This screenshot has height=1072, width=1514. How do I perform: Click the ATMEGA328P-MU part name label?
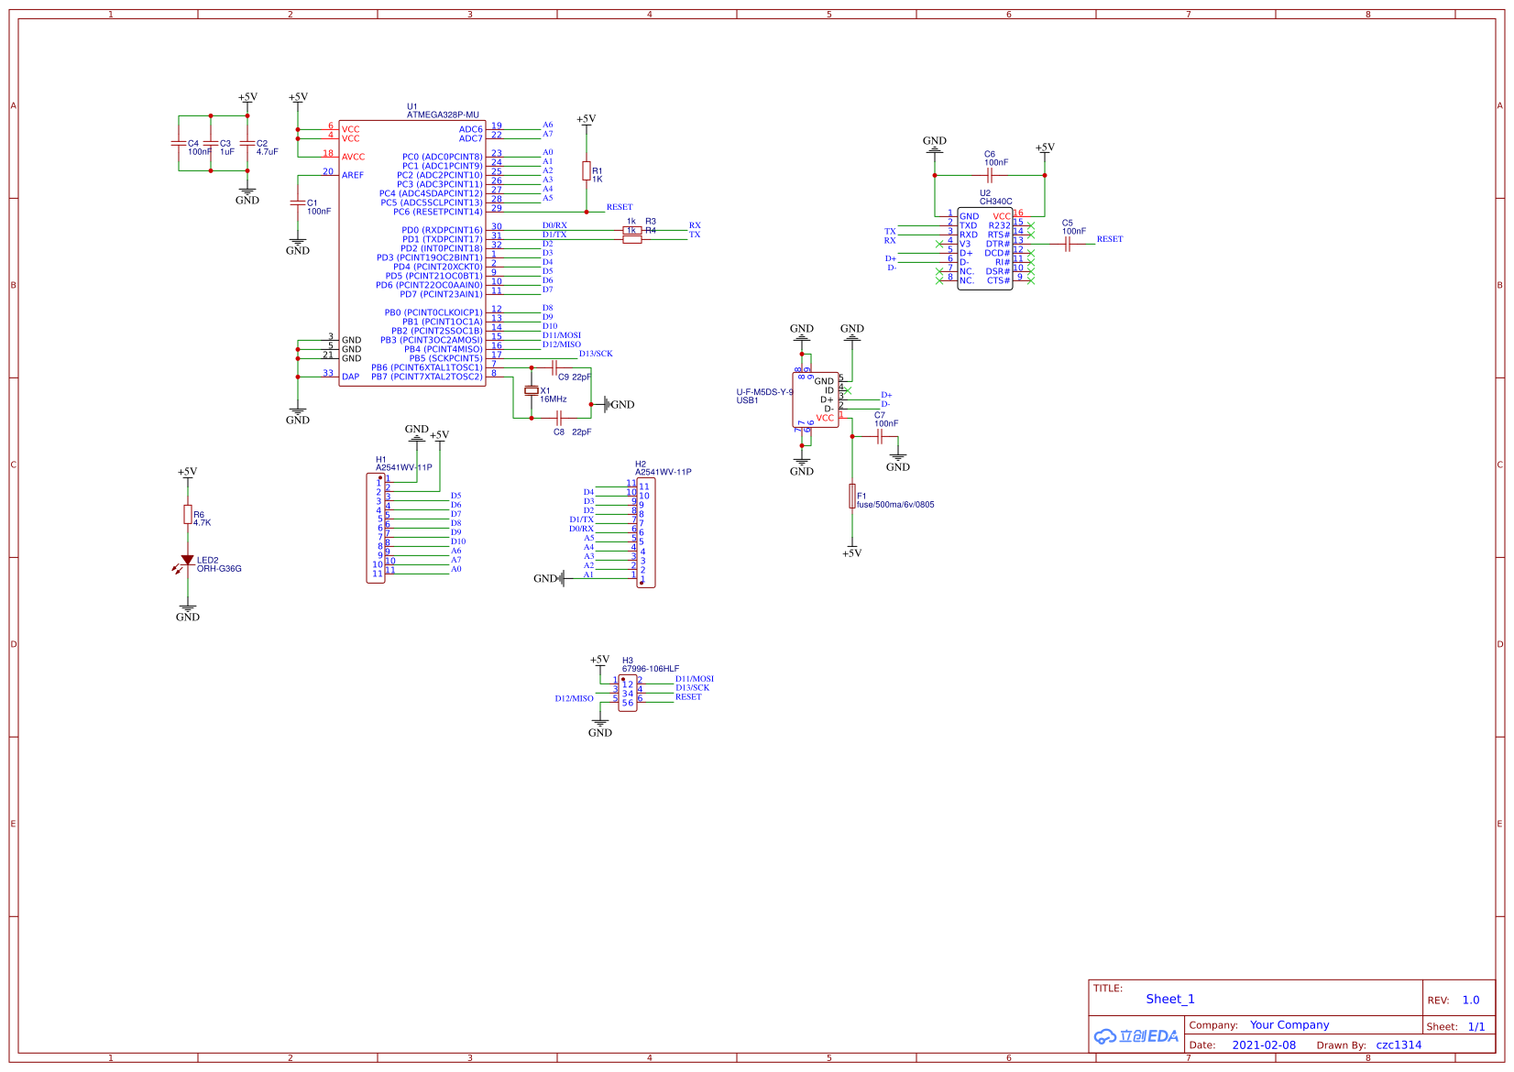[443, 115]
